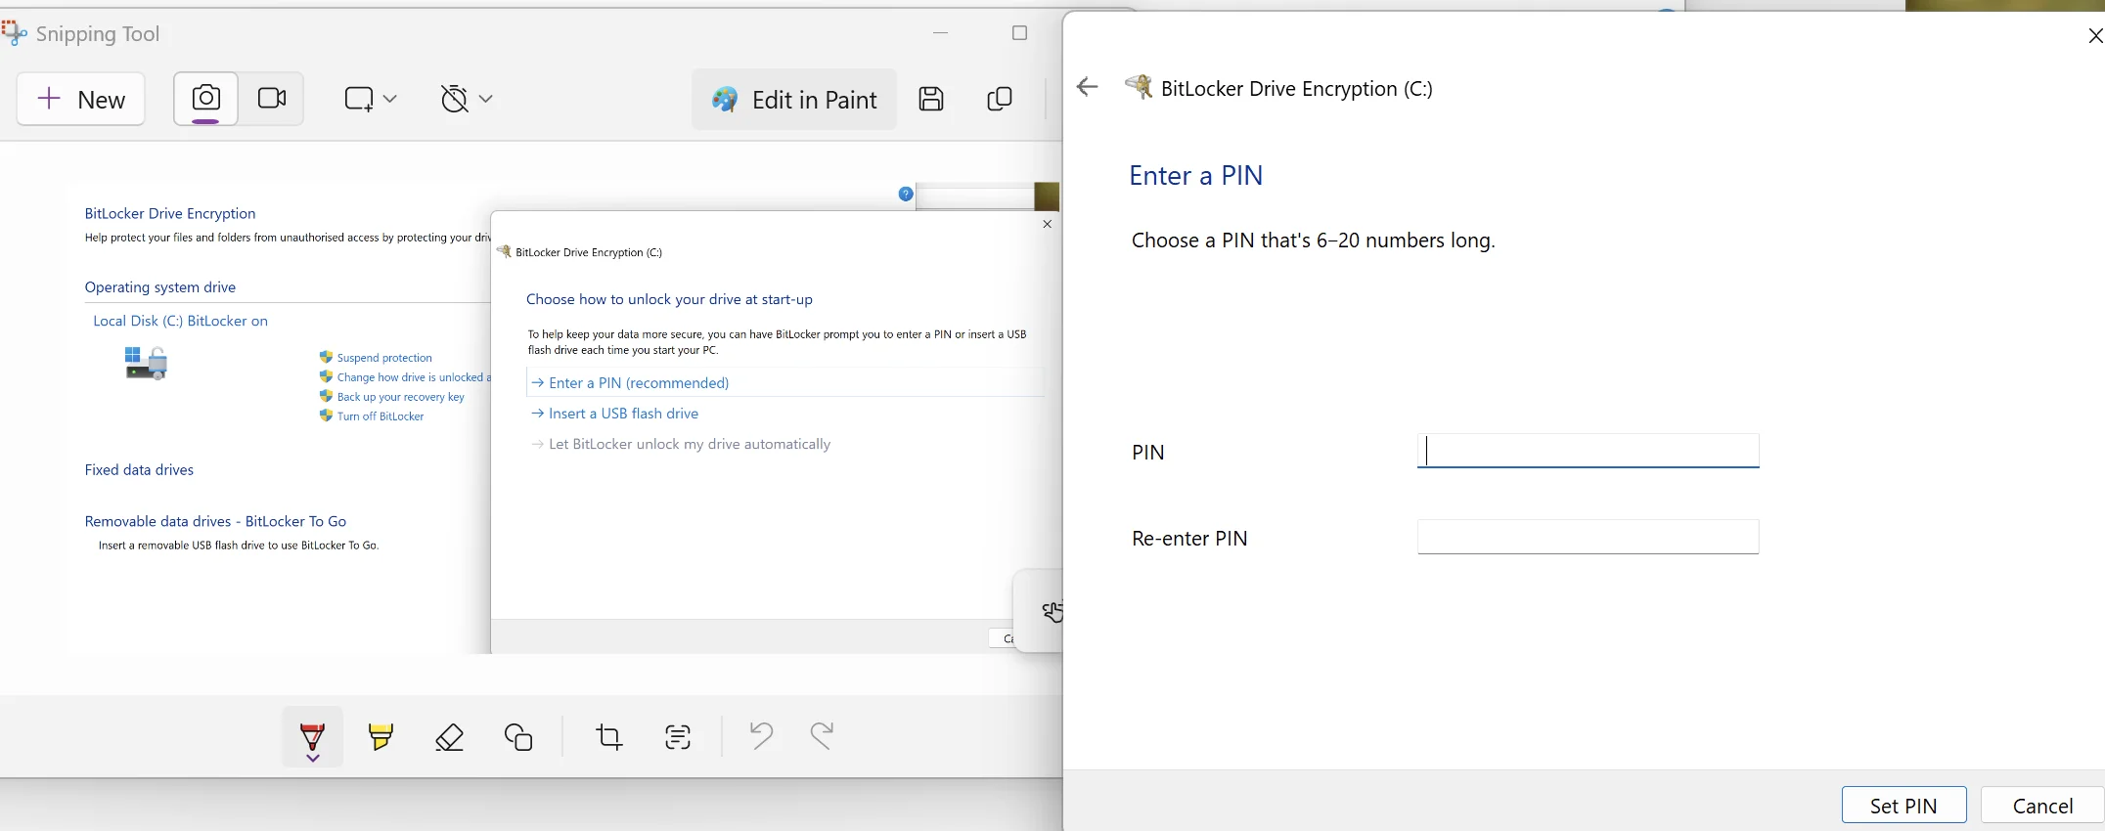Image resolution: width=2105 pixels, height=831 pixels.
Task: Click the Re-enter PIN input field
Action: click(1589, 537)
